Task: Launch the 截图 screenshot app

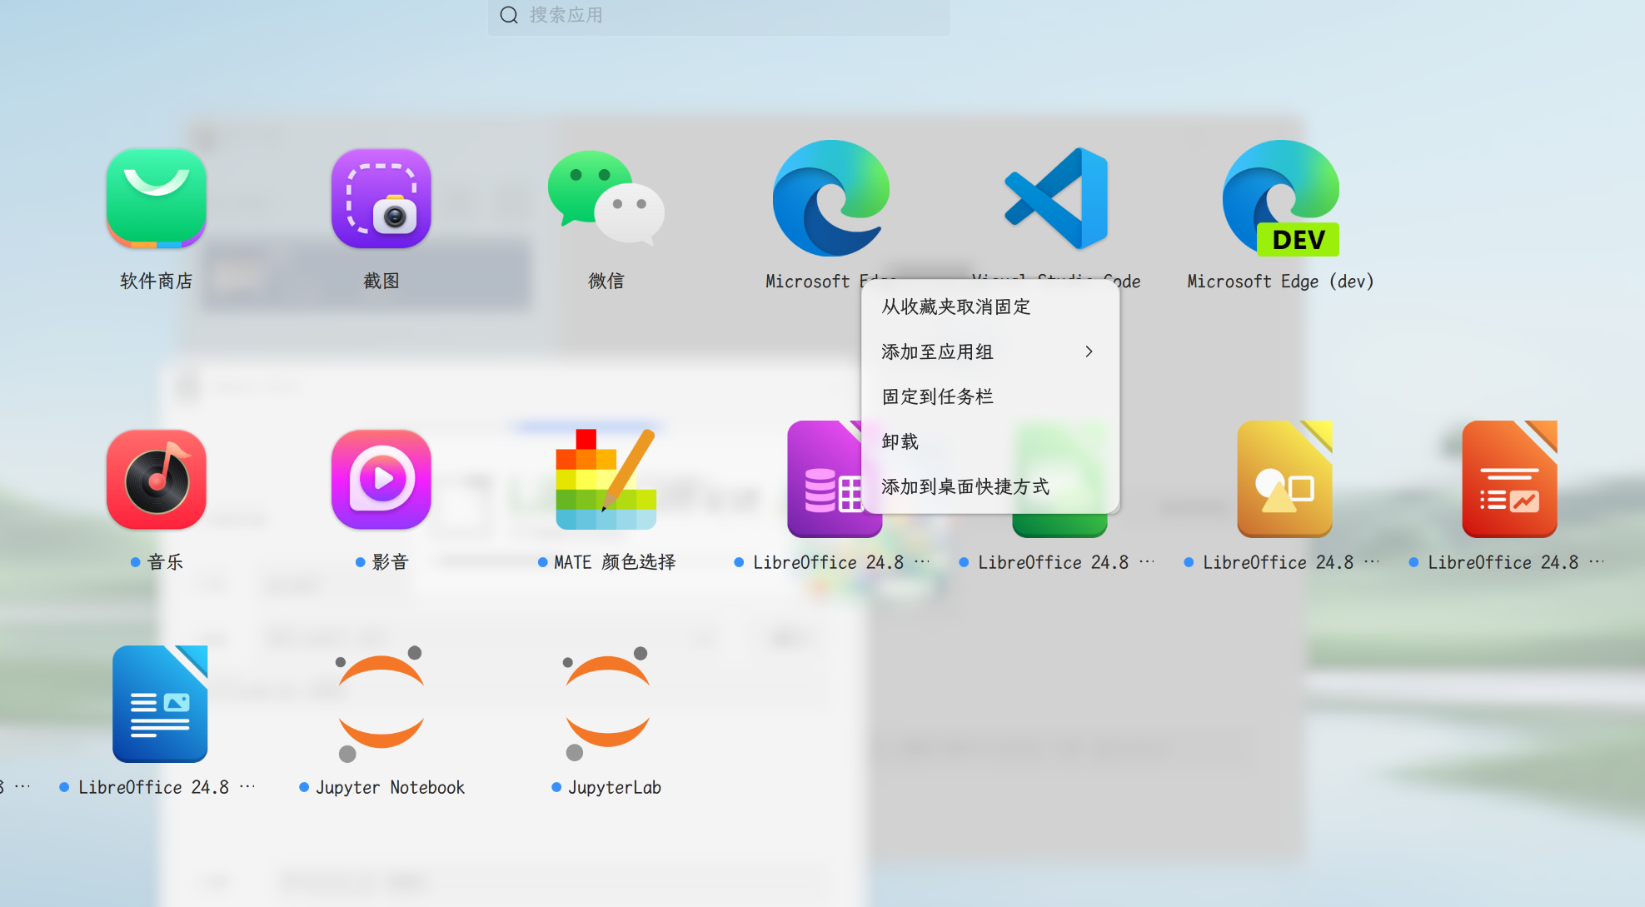Action: 381,198
